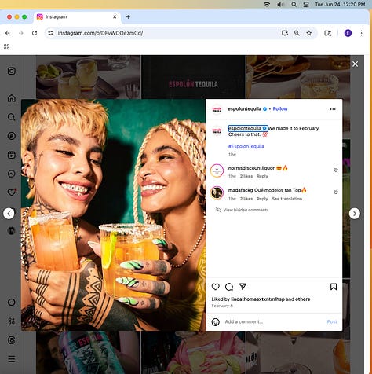Like the post with heart icon
The height and width of the screenshot is (374, 372).
(x=216, y=287)
